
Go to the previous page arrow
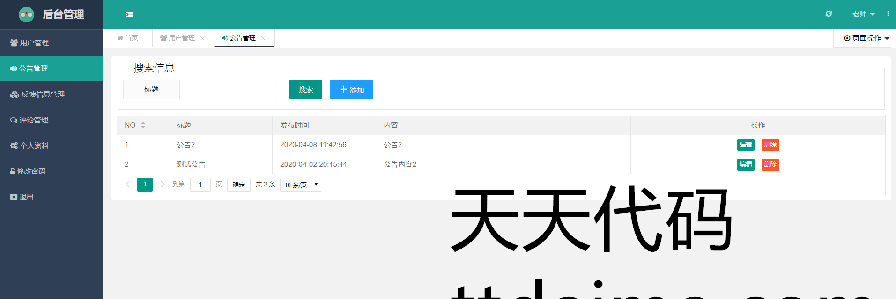(x=127, y=185)
